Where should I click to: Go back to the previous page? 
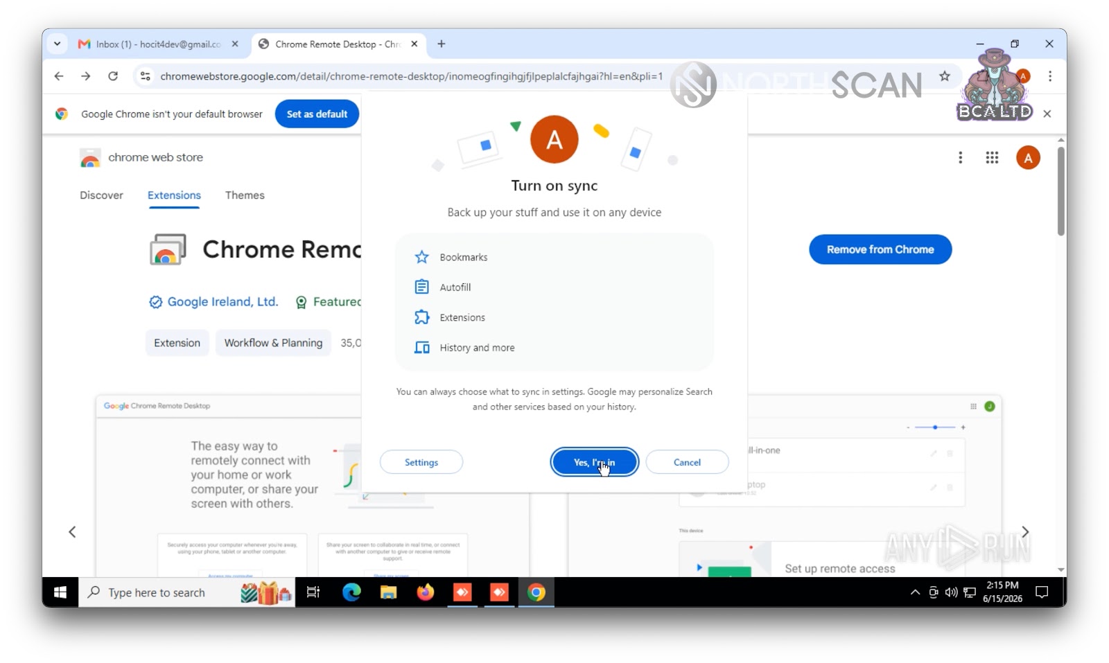59,76
